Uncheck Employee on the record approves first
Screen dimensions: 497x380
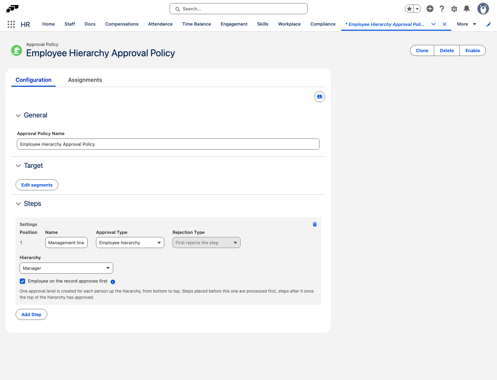pyautogui.click(x=22, y=281)
